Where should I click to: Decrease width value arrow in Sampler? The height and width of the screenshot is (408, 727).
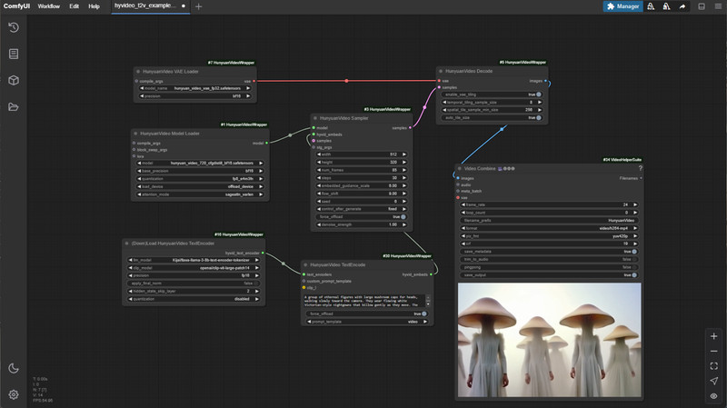[x=319, y=154]
